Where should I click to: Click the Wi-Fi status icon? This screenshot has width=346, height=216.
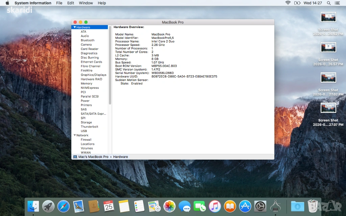[x=288, y=3]
